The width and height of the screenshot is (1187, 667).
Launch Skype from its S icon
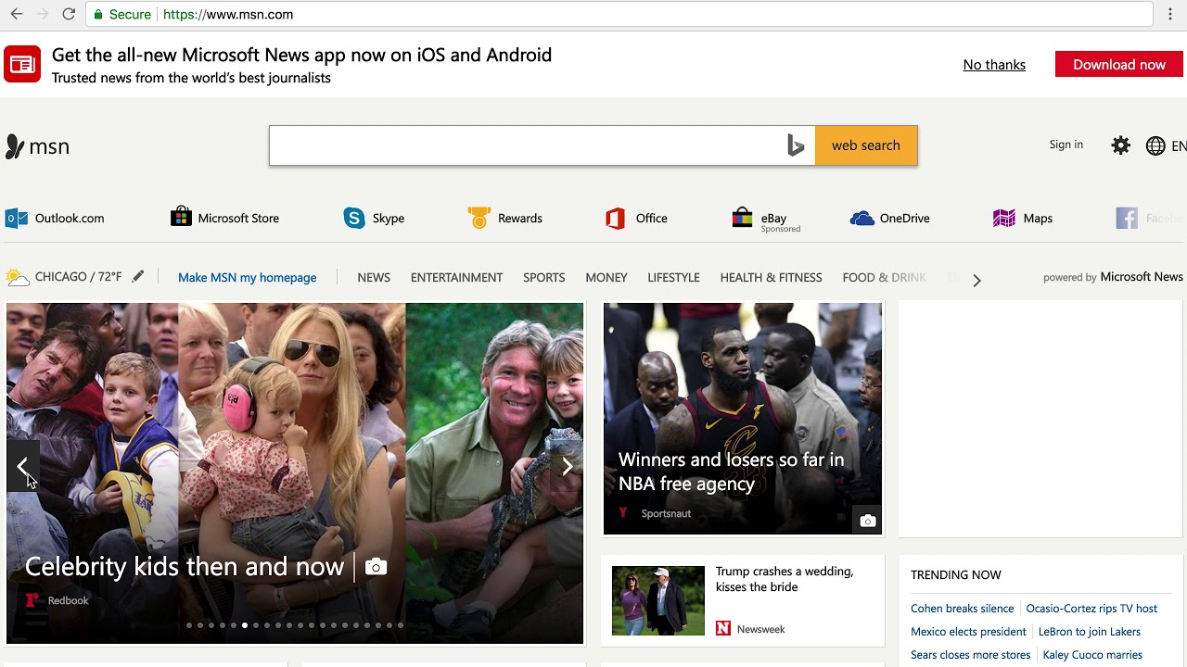coord(354,218)
